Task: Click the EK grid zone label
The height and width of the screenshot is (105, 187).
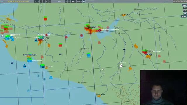Action: coord(124,50)
